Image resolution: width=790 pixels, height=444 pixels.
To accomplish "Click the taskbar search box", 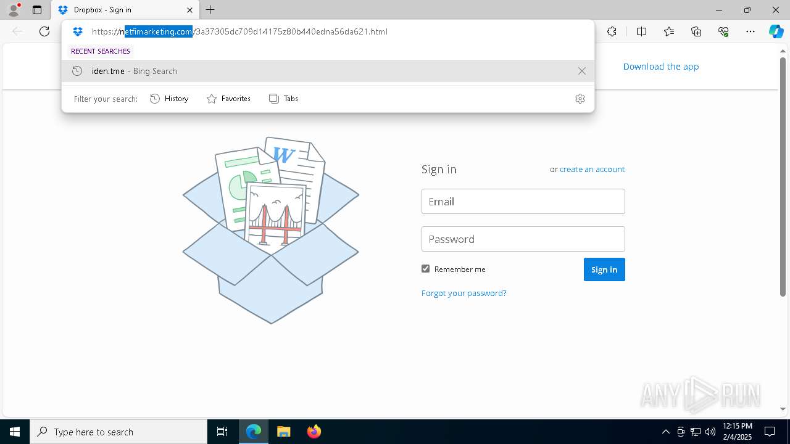I will pyautogui.click(x=118, y=432).
